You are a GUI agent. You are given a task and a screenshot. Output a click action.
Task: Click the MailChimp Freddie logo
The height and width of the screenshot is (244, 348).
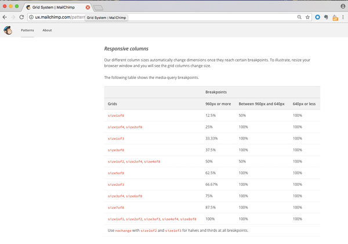(x=8, y=30)
